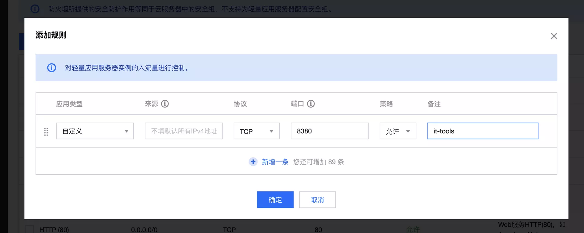The width and height of the screenshot is (584, 233).
Task: Expand the 允许 policy dropdown
Action: click(398, 131)
